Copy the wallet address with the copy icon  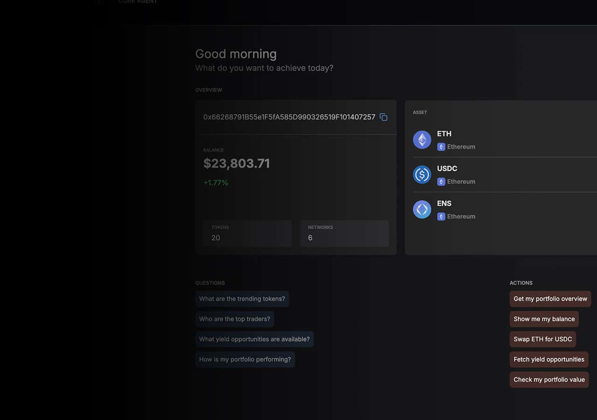pos(383,117)
